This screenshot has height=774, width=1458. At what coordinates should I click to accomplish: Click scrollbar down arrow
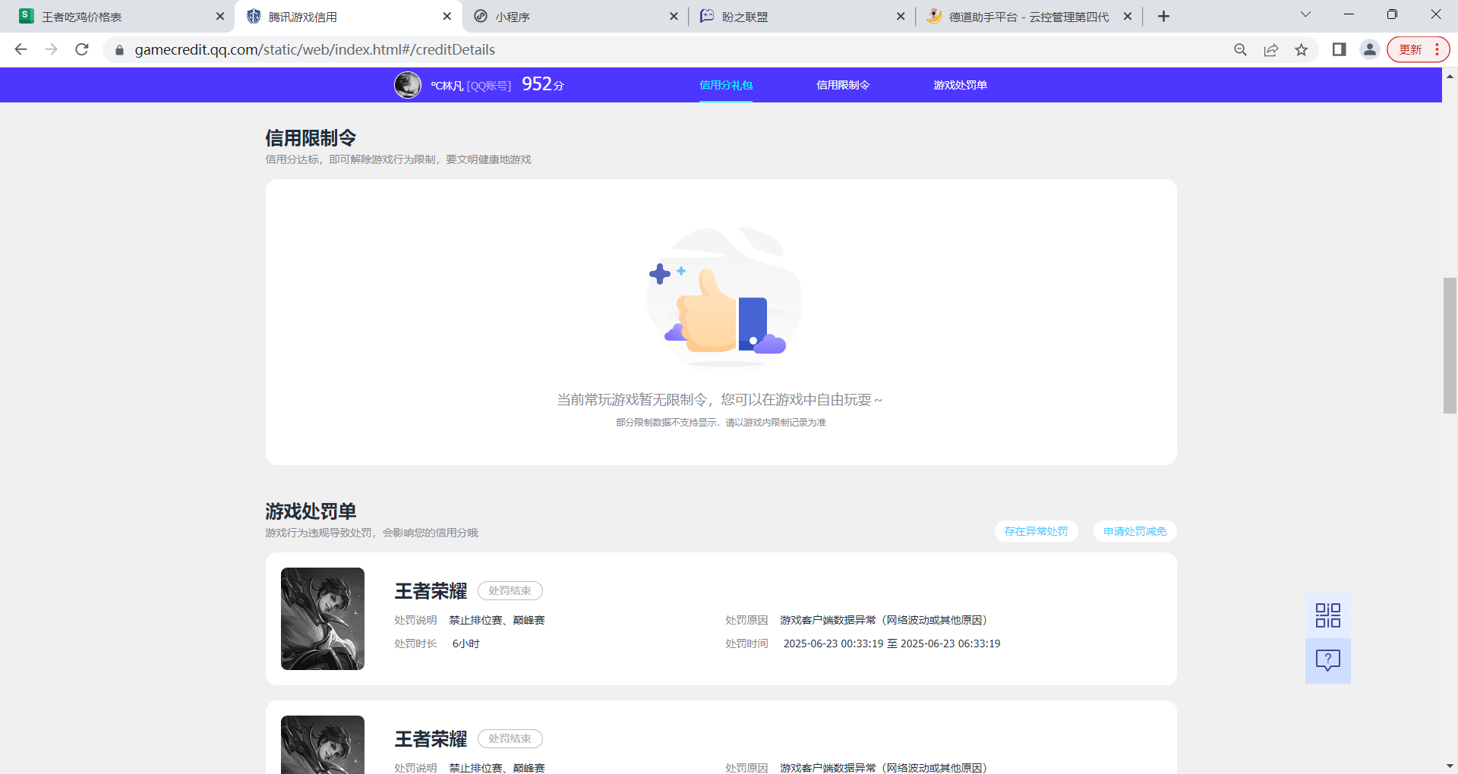click(x=1450, y=766)
